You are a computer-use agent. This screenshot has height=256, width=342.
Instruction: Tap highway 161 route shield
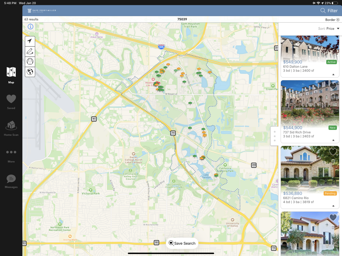94,119
